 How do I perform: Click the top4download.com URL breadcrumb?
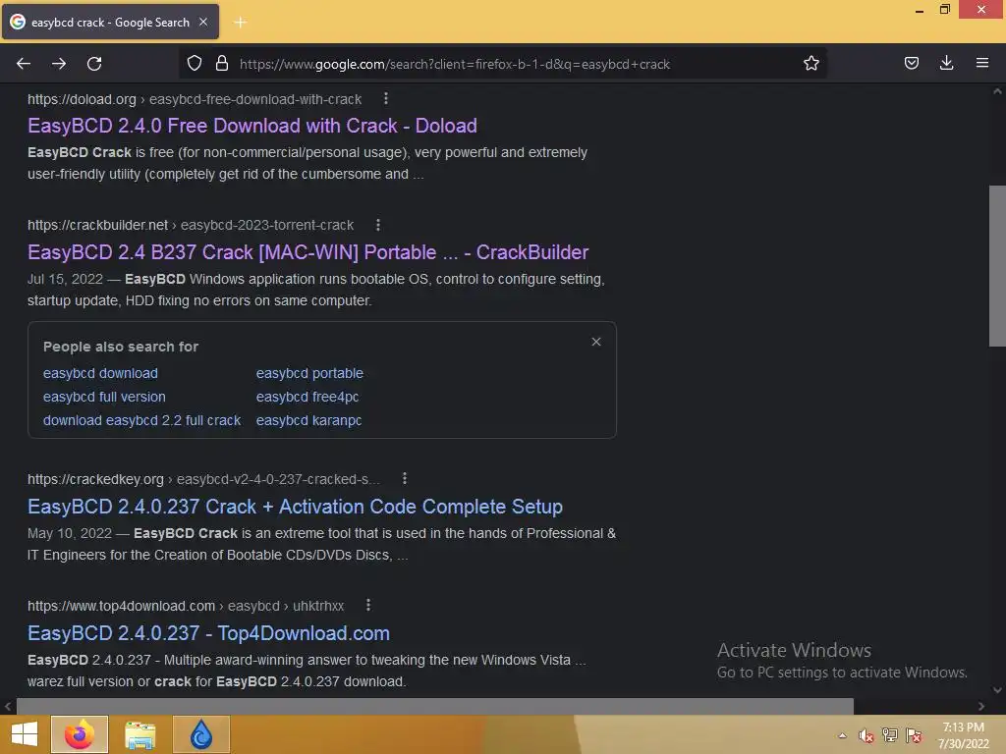point(186,606)
